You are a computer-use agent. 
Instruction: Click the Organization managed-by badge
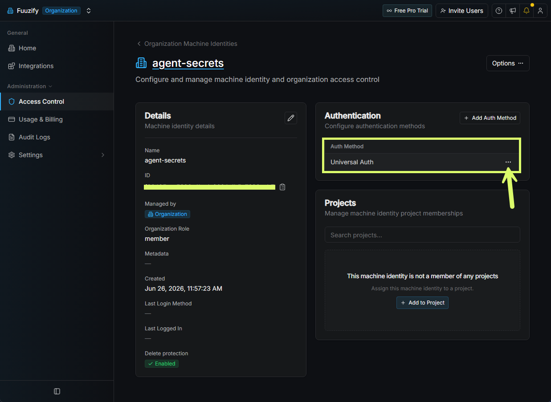(167, 214)
